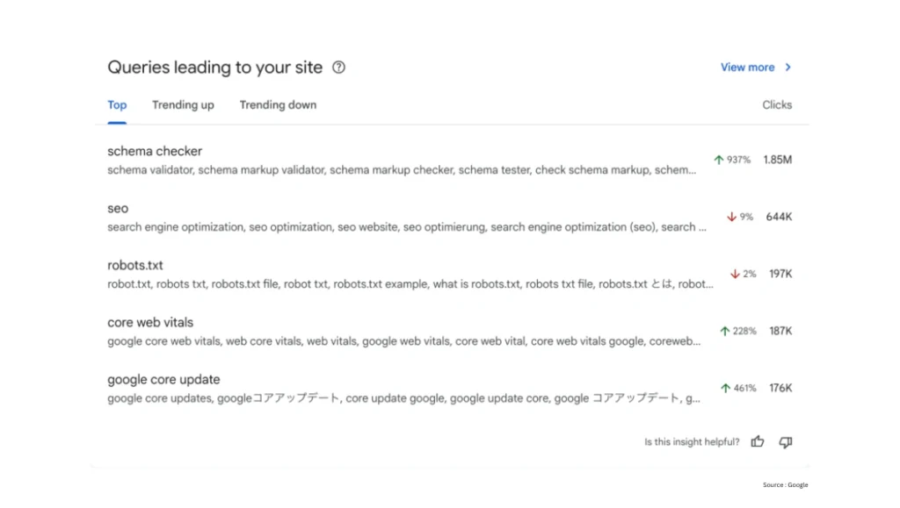Image resolution: width=900 pixels, height=508 pixels.
Task: Open the Trending down tab
Action: click(x=278, y=104)
